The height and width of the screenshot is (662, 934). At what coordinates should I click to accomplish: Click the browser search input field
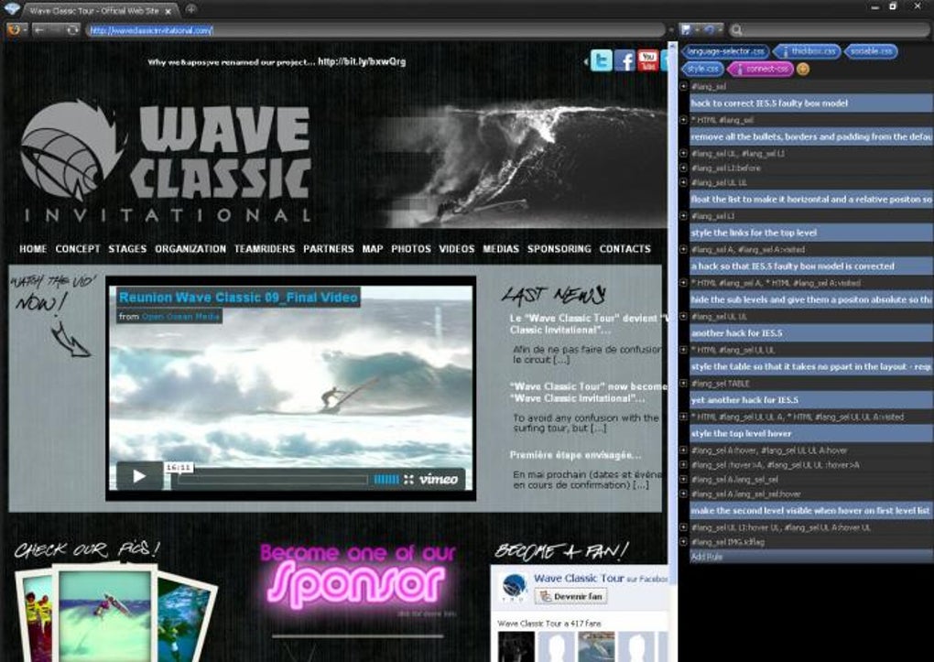[x=831, y=30]
